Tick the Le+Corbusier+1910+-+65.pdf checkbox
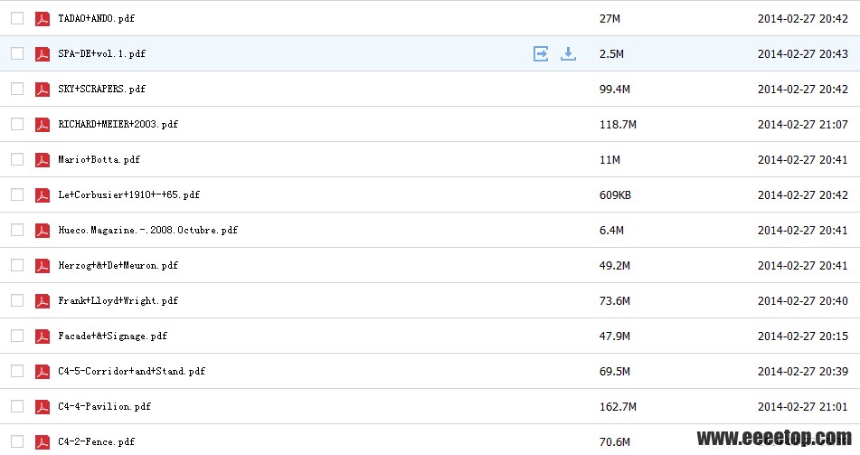Screen dimensions: 860x455 tap(17, 194)
